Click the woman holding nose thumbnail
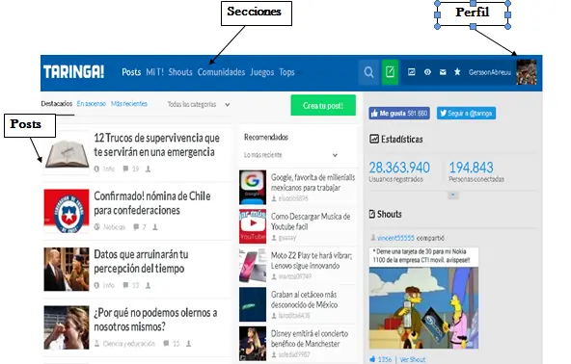571x364 pixels. (67, 327)
